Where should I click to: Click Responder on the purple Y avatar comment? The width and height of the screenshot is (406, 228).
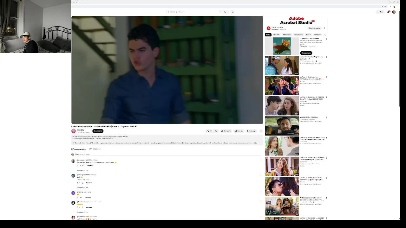[x=88, y=197]
